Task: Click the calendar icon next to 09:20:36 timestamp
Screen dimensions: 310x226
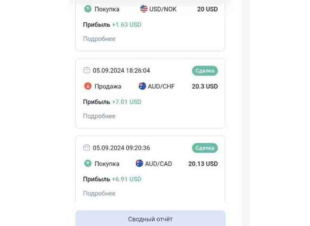Action: coord(87,148)
